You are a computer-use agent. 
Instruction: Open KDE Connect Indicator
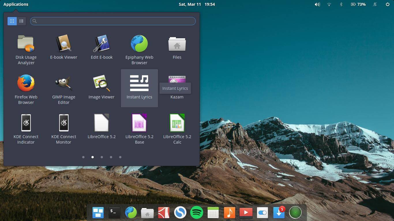[x=26, y=129]
